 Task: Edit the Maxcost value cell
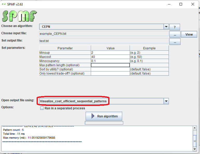click(x=110, y=57)
